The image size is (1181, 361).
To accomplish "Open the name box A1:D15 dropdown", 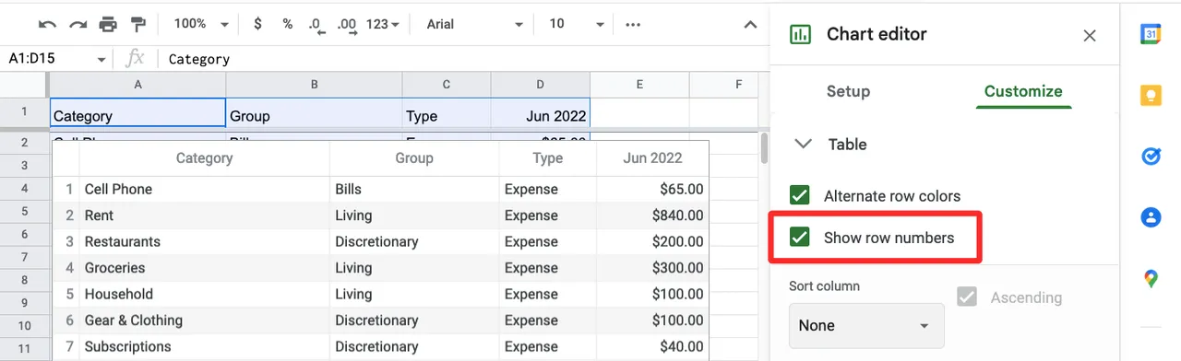I will 101,59.
